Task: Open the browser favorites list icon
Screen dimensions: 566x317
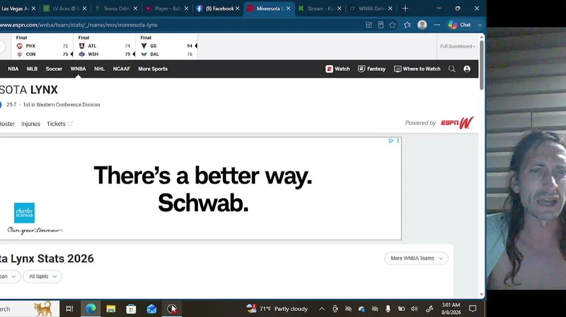Action: [x=407, y=25]
